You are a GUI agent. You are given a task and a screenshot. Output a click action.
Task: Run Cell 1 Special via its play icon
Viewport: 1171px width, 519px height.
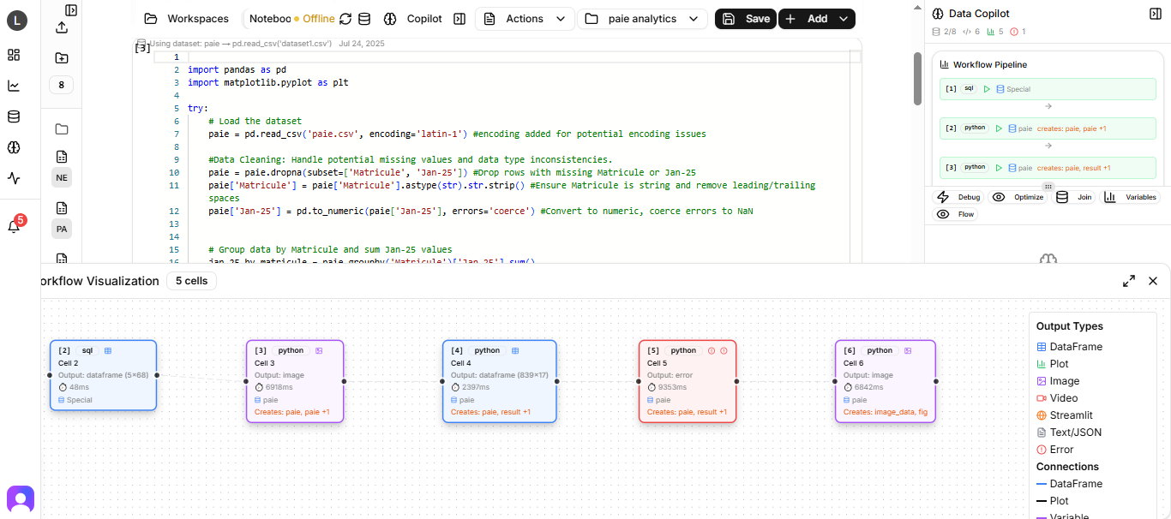(x=987, y=88)
